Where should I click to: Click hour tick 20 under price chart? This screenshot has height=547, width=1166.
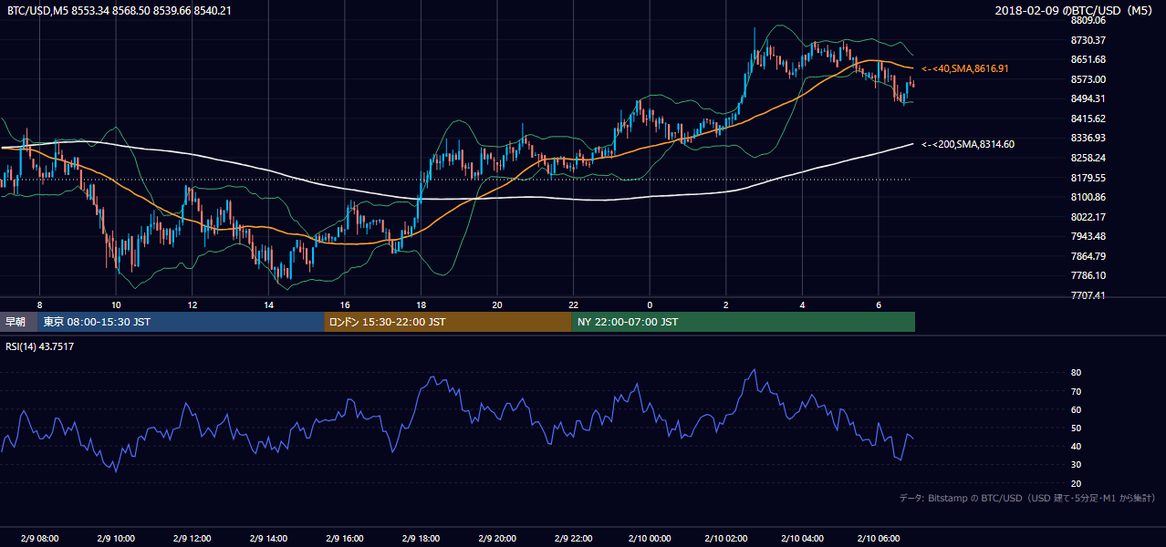coord(496,304)
